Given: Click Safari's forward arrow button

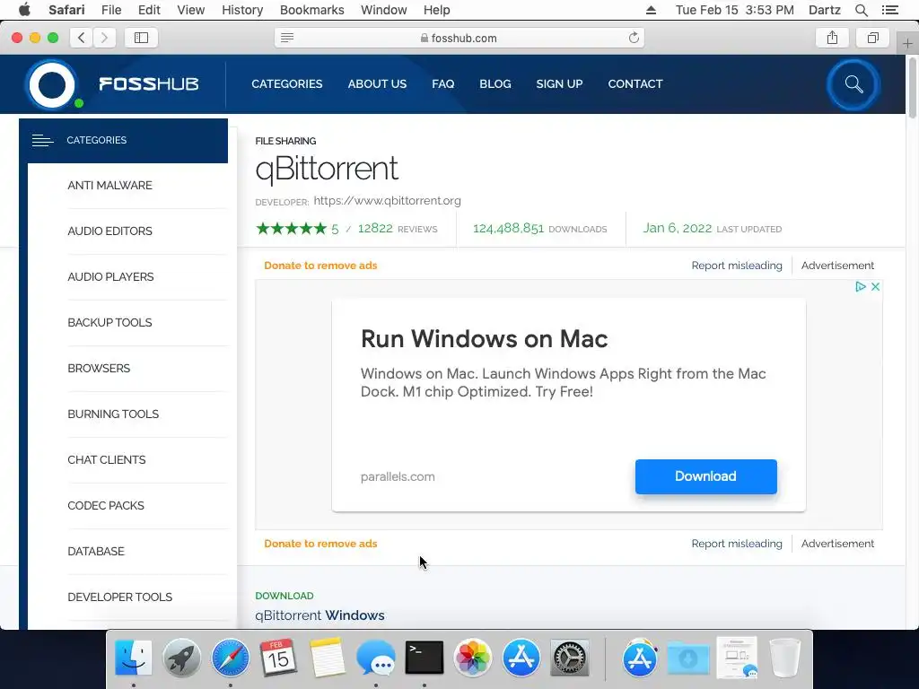Looking at the screenshot, I should tap(104, 38).
